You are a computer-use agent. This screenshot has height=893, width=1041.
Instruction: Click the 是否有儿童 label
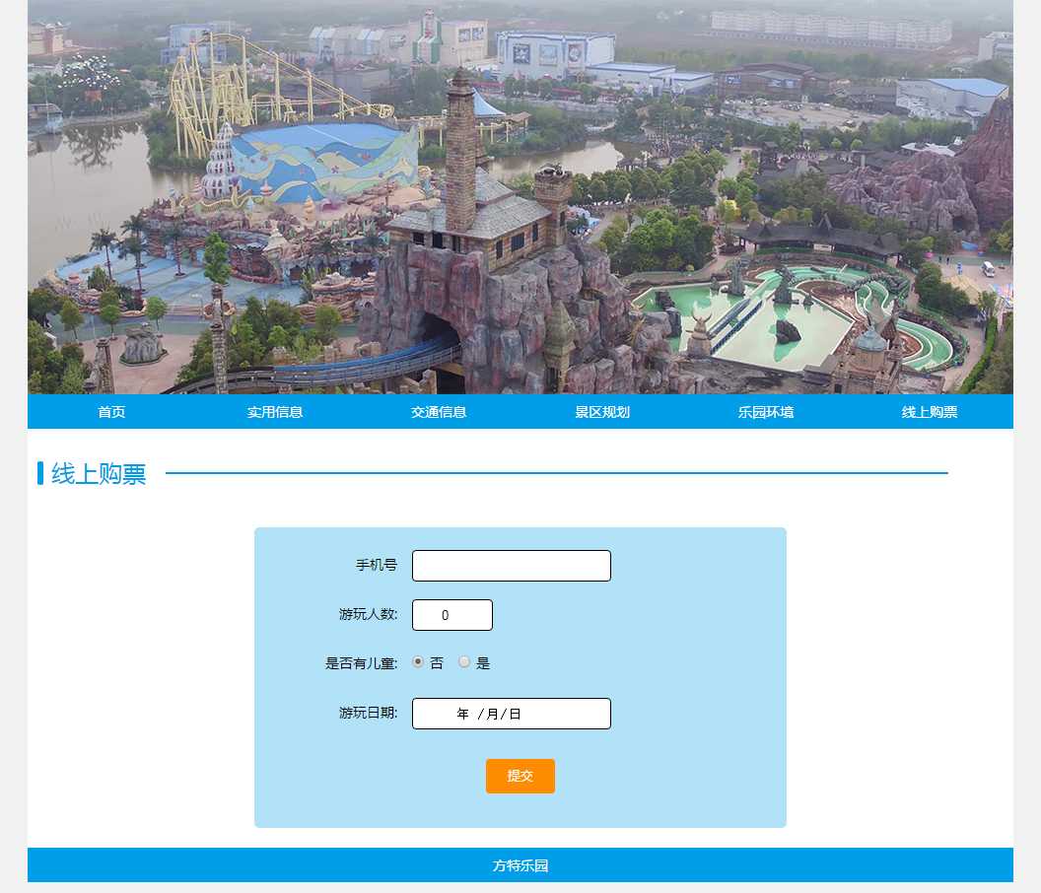(x=361, y=663)
